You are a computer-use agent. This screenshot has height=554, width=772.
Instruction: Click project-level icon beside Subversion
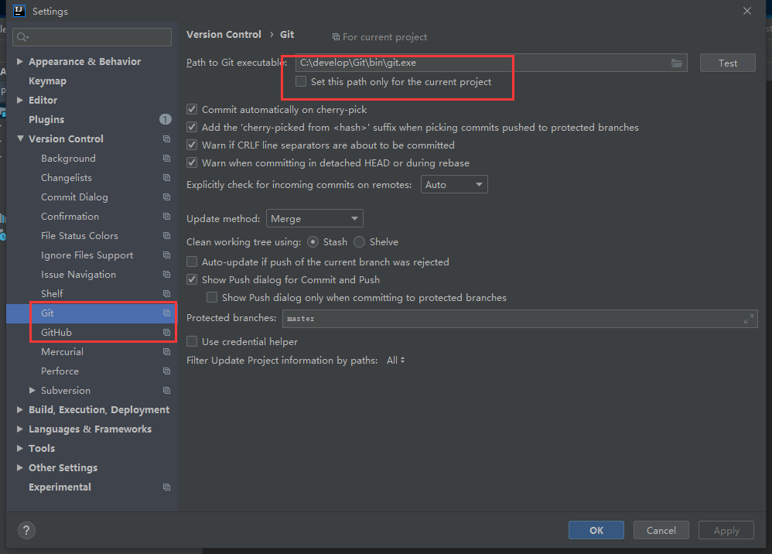pyautogui.click(x=167, y=391)
